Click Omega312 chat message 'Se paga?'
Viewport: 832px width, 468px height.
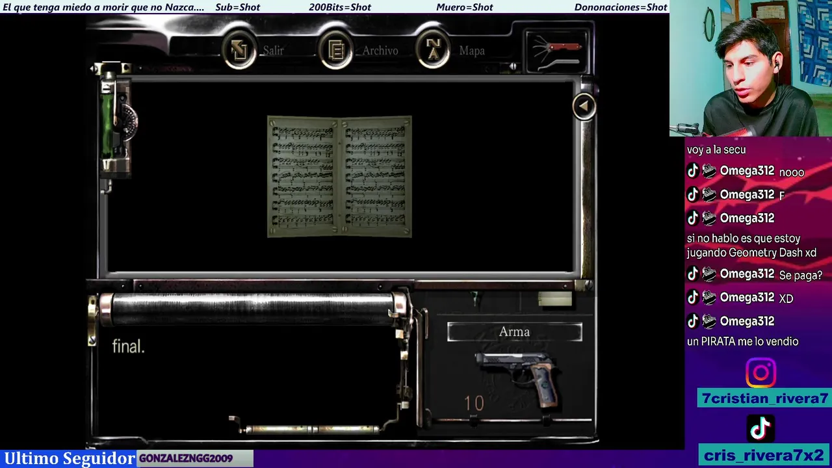point(800,276)
